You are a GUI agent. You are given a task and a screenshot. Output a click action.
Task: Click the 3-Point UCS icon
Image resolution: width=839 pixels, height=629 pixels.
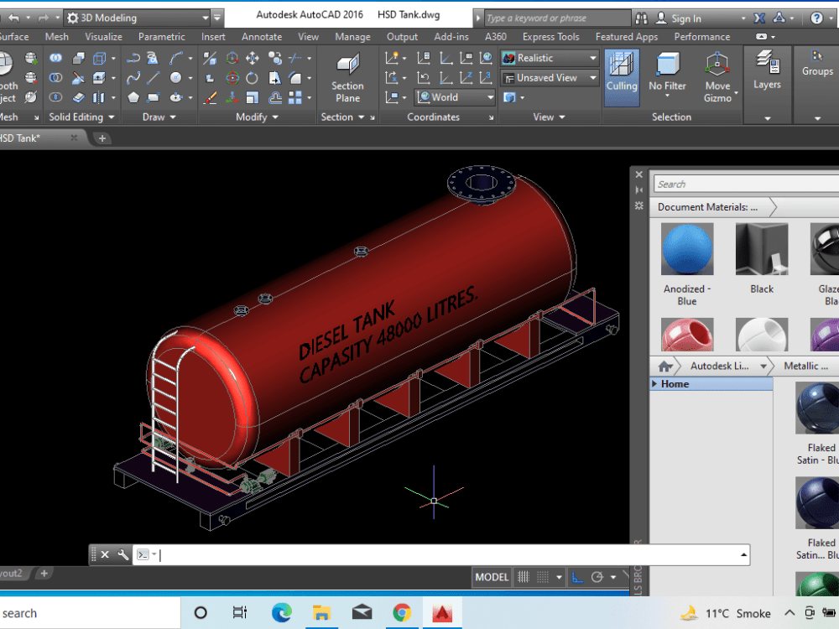(486, 77)
